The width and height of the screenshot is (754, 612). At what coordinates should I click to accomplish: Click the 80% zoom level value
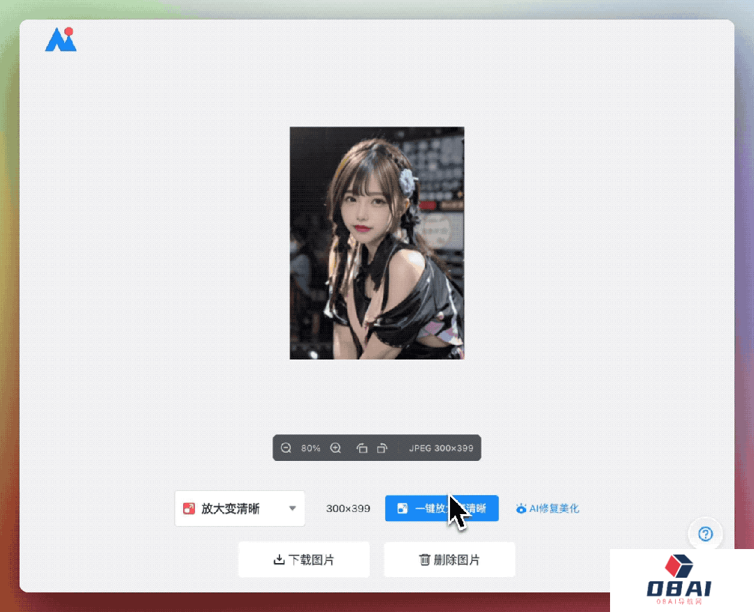(x=310, y=448)
